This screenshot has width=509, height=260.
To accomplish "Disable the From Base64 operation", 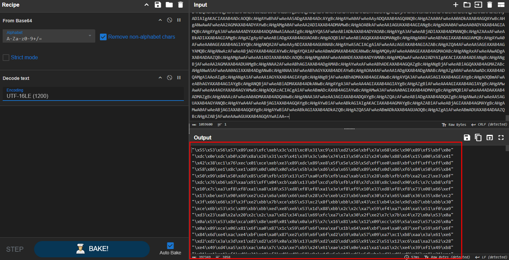I will coord(170,20).
